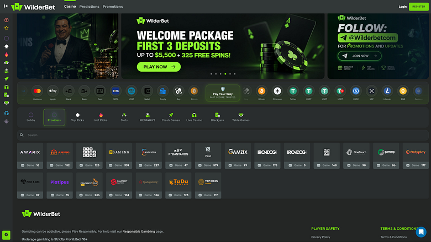Switch to the MEGAWAYS category
Image resolution: width=431 pixels, height=242 pixels.
tap(148, 117)
